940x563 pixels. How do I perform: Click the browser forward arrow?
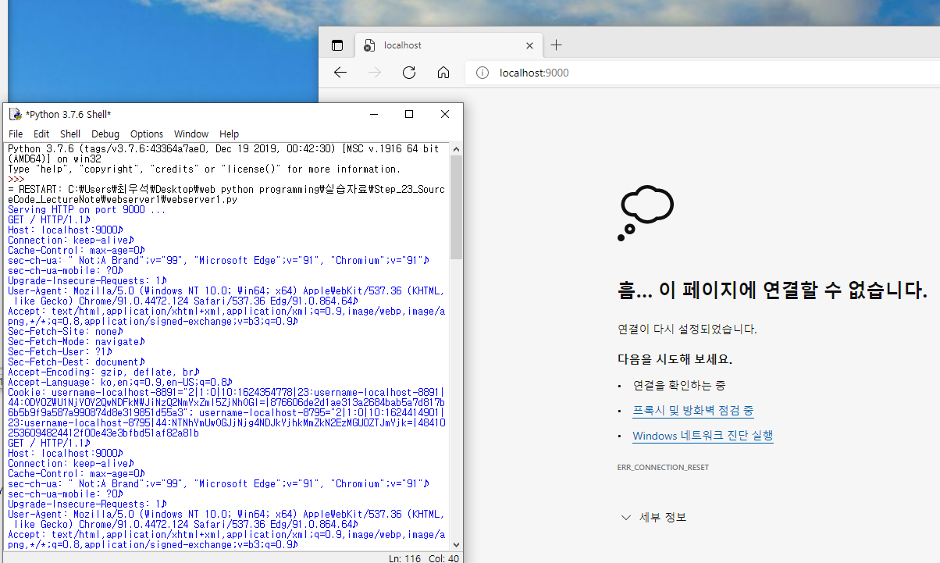click(375, 73)
